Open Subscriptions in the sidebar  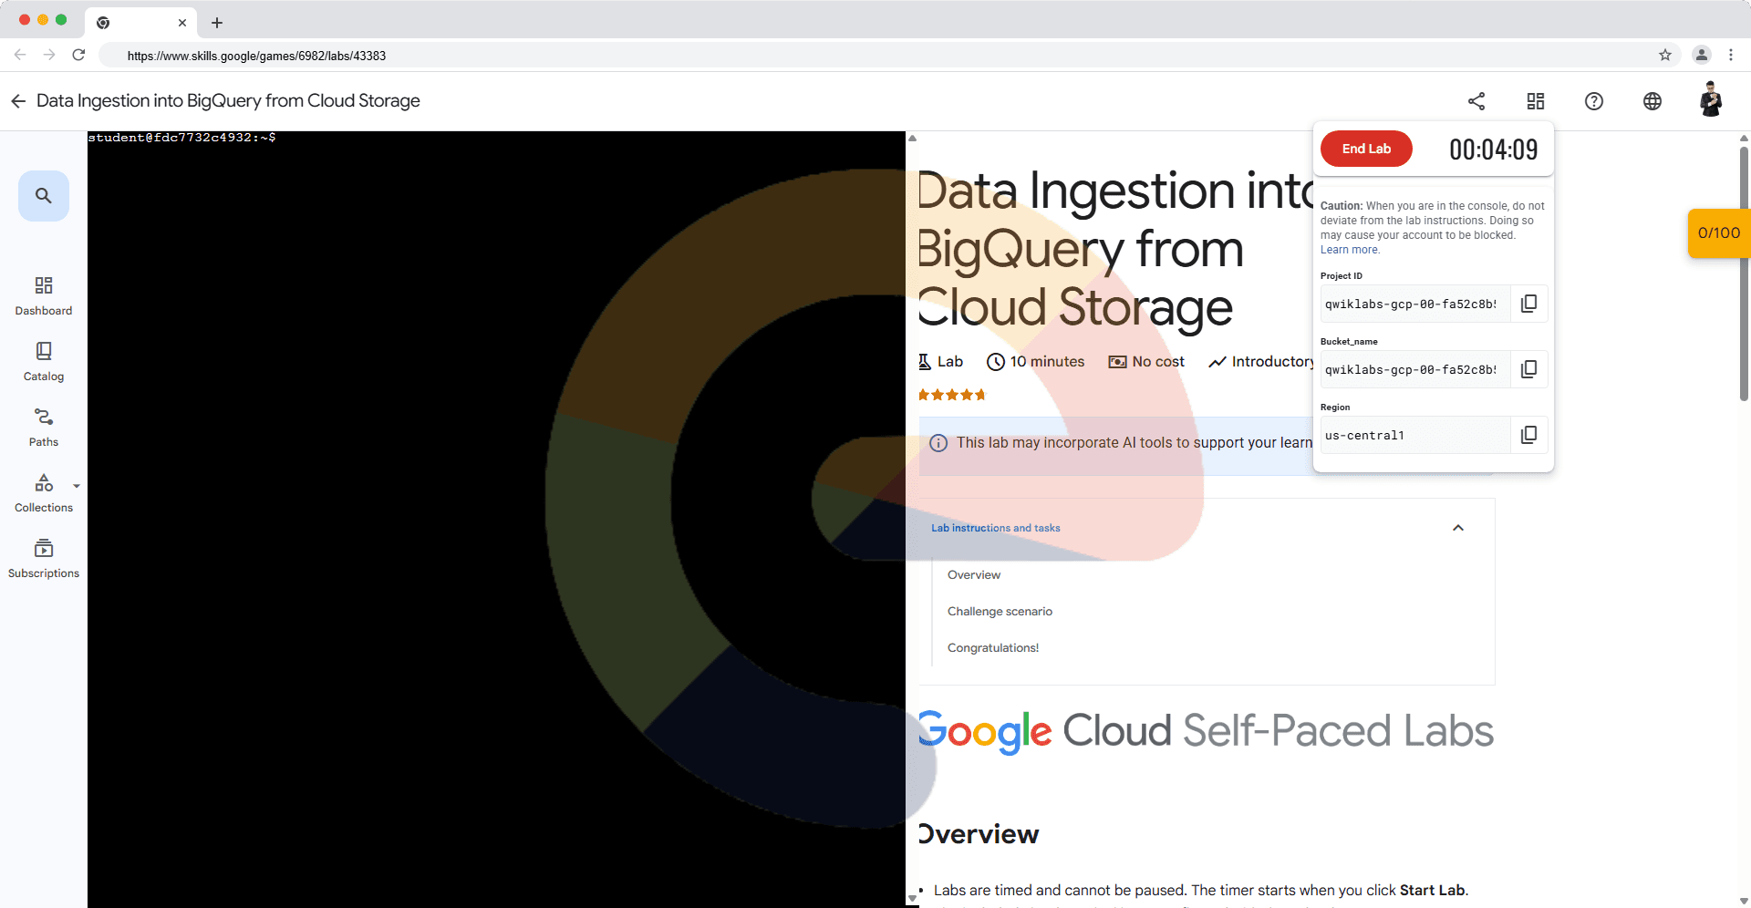(x=43, y=559)
